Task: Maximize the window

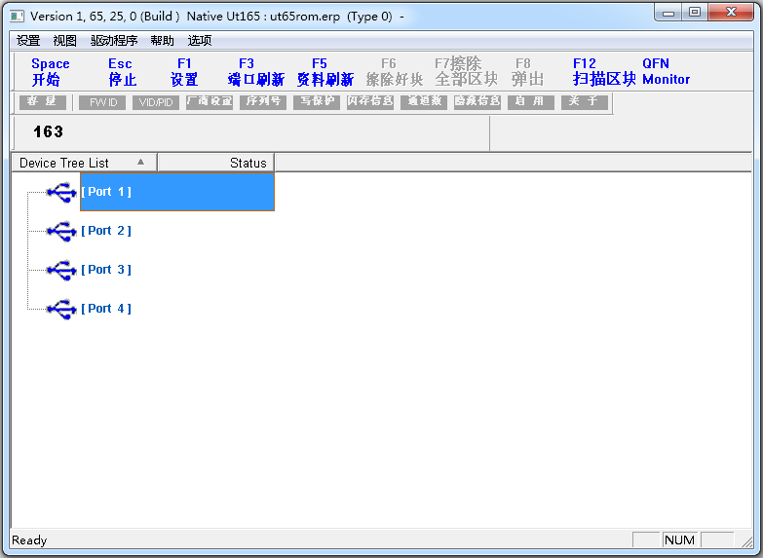Action: coord(695,13)
